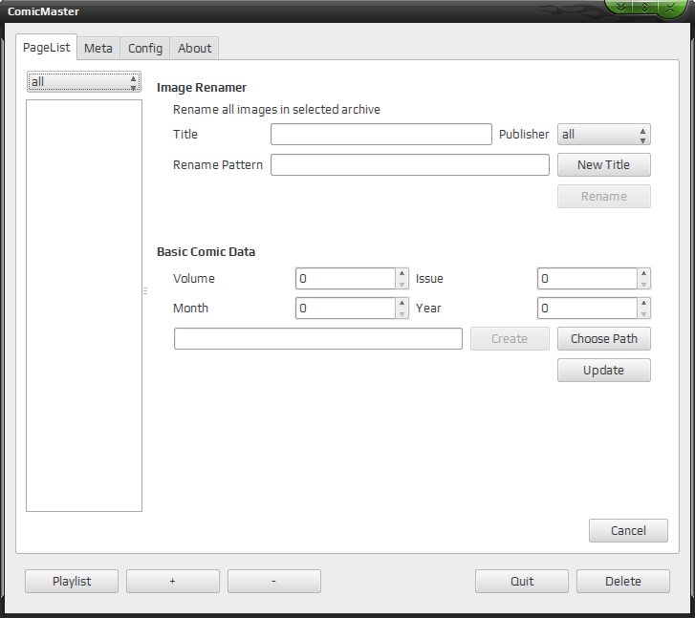Open the Config tab

click(145, 48)
